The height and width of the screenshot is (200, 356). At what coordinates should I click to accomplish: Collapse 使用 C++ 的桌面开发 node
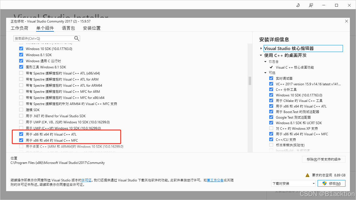[x=261, y=55]
